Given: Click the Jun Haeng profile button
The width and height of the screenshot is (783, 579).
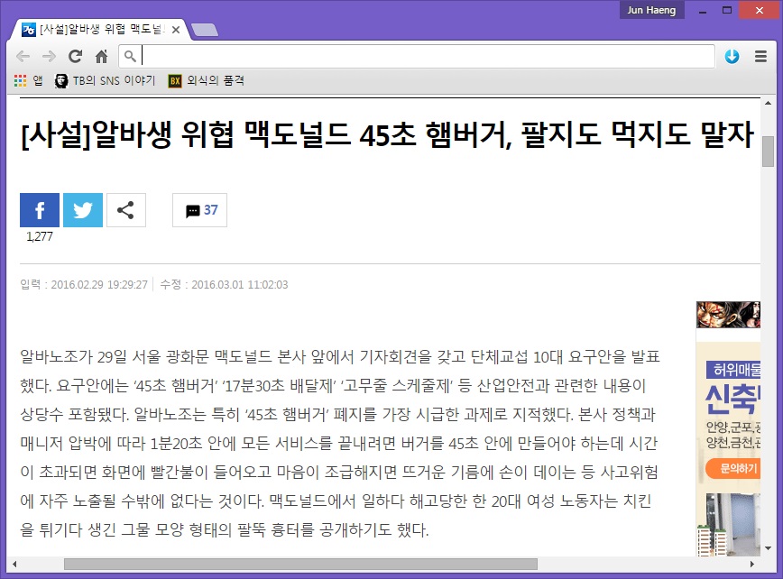Looking at the screenshot, I should click(x=651, y=10).
